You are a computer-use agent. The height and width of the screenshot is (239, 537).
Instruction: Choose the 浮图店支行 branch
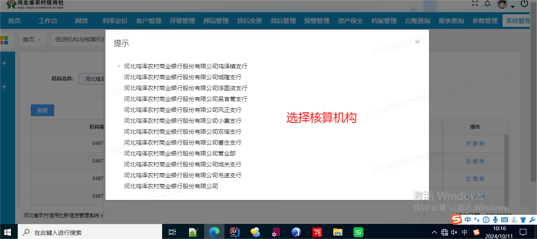click(186, 88)
